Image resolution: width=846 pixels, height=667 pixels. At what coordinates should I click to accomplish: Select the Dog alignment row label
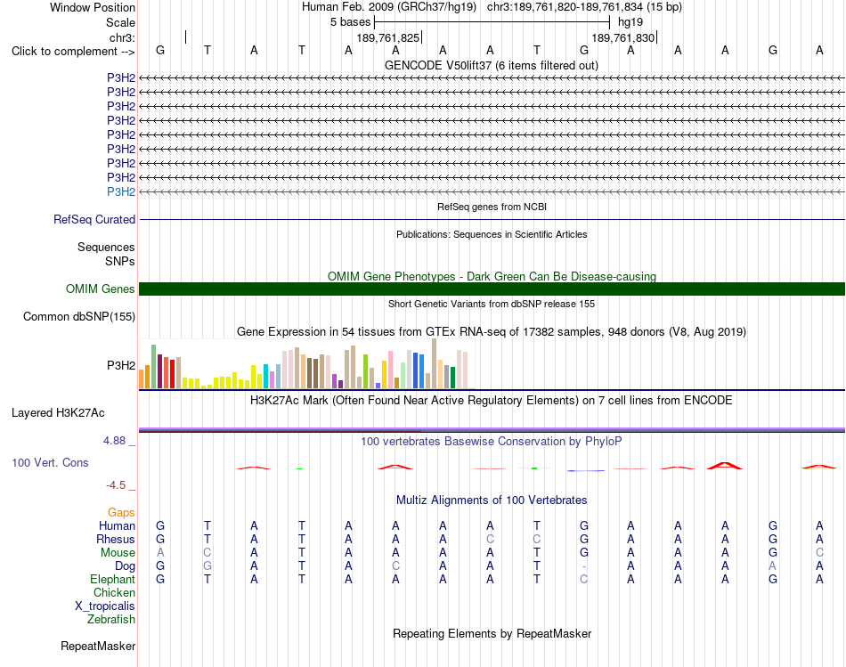(x=126, y=566)
